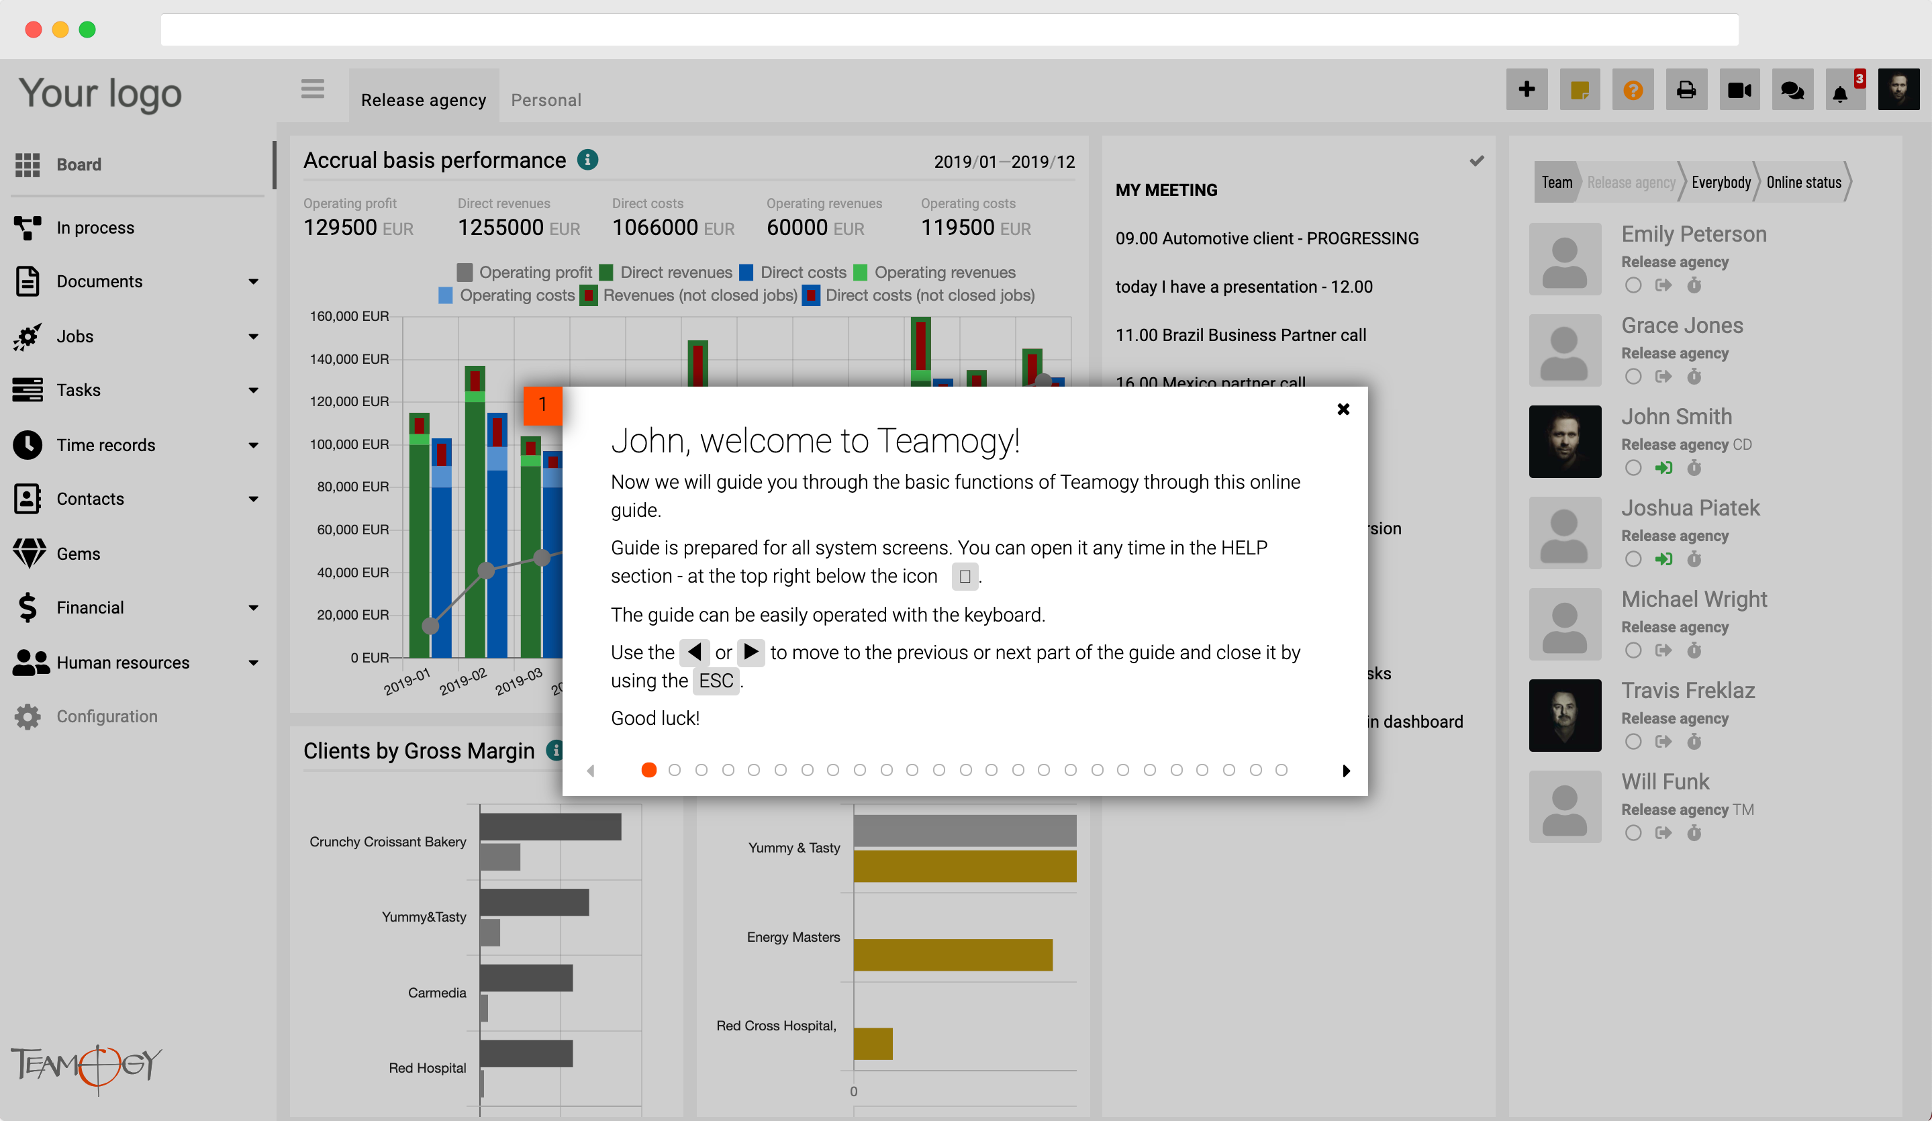
Task: Expand the Documents menu arrow
Action: 253,281
